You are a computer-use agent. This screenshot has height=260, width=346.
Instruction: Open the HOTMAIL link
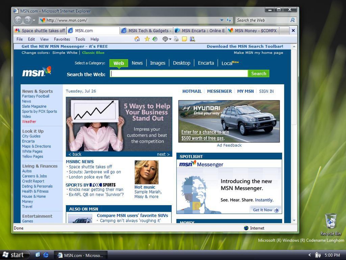pyautogui.click(x=192, y=91)
